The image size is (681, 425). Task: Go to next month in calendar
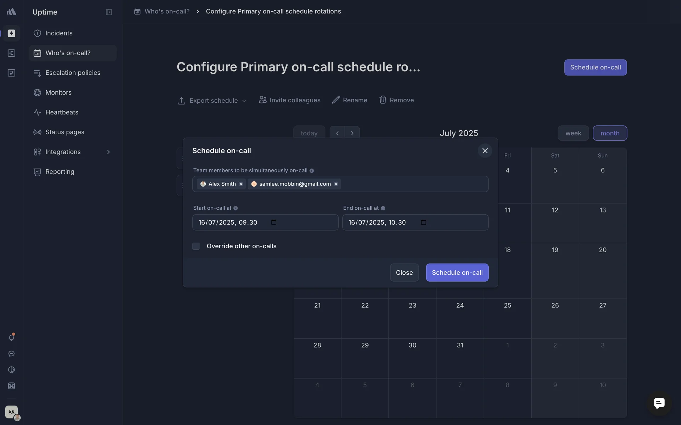352,133
